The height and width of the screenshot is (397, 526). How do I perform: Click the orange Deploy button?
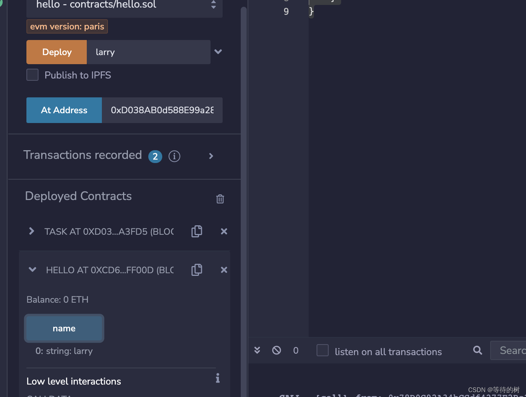57,52
